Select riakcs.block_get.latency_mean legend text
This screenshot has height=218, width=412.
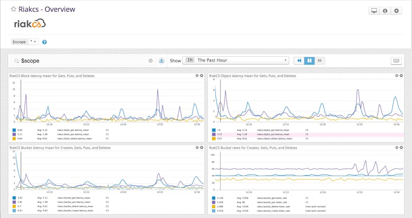click(x=73, y=130)
